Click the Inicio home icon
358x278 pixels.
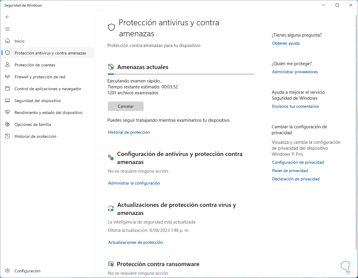(x=8, y=41)
